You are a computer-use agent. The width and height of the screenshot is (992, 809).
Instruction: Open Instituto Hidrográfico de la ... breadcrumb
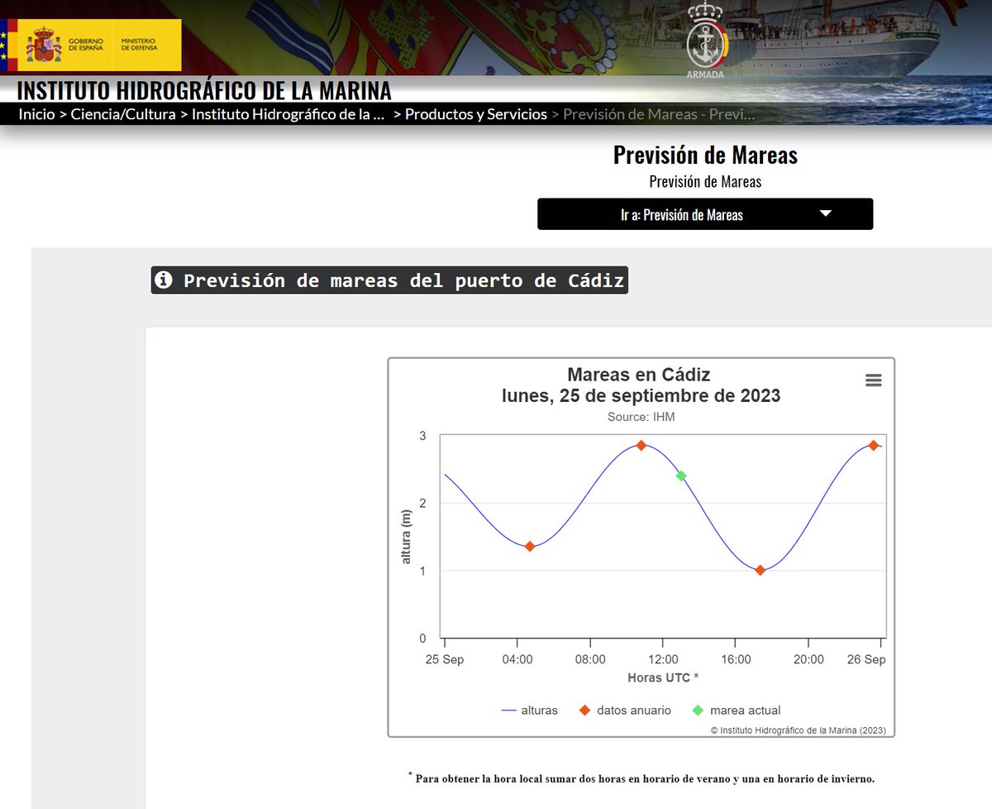pyautogui.click(x=289, y=114)
